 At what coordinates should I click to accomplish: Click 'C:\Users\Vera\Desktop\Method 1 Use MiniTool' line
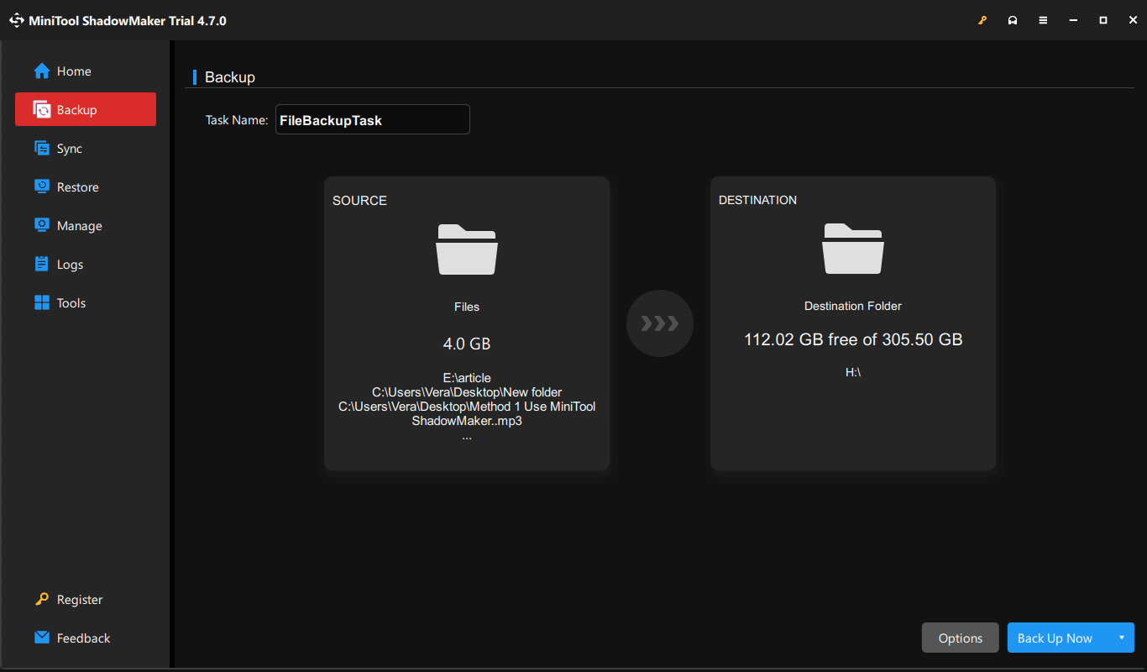(467, 407)
